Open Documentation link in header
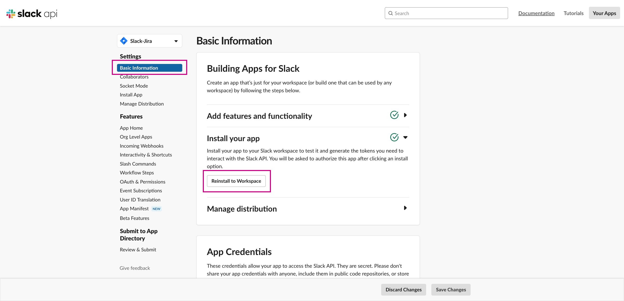This screenshot has width=624, height=301. [x=536, y=13]
